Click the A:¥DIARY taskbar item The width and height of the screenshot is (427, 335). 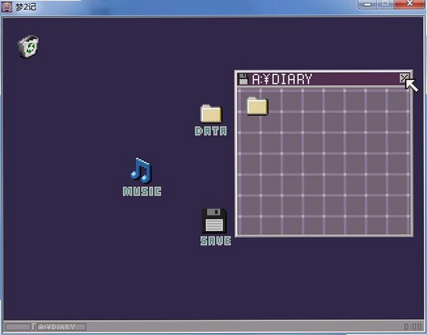tap(59, 327)
